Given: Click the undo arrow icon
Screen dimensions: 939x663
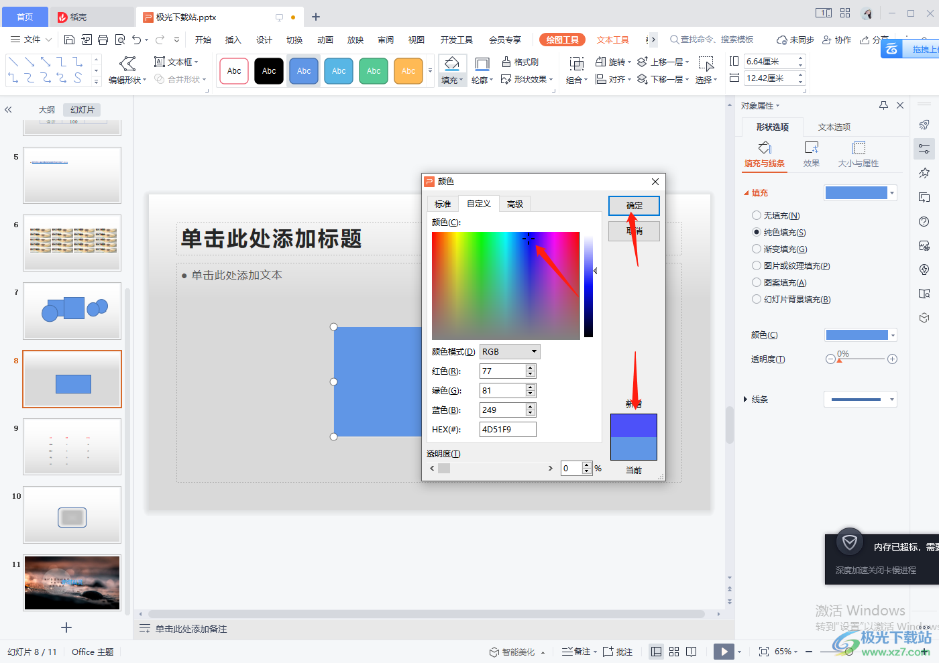Looking at the screenshot, I should 137,40.
